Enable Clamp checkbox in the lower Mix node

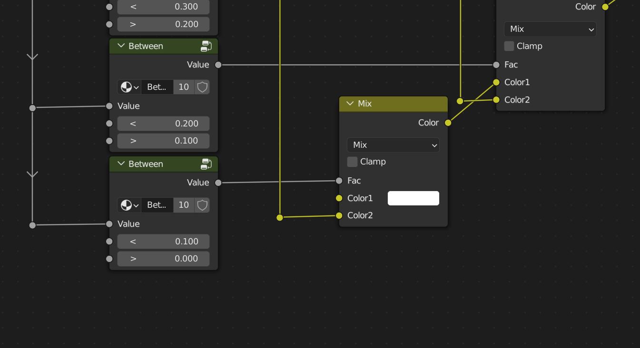tap(352, 162)
